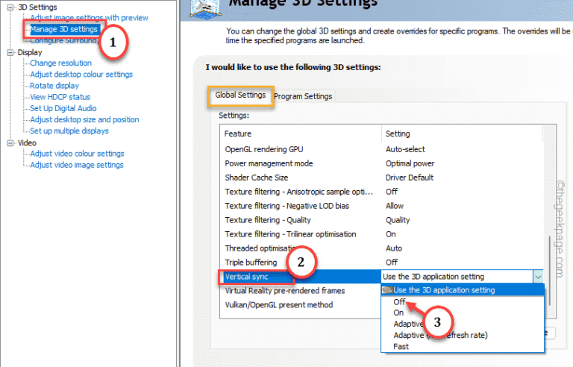Open Adjust desktop colour settings
Viewport: 573px width, 367px height.
pyautogui.click(x=81, y=75)
